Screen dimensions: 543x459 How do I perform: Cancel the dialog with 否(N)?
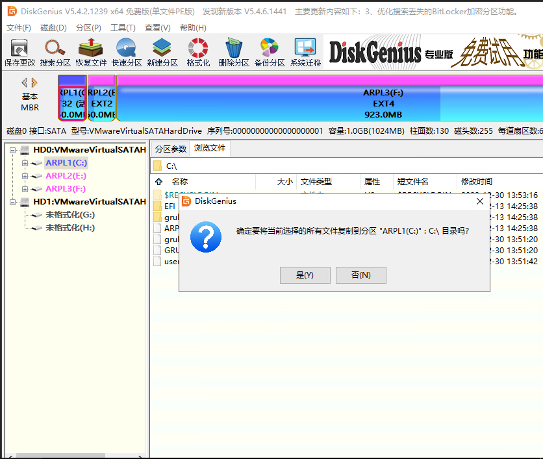tap(359, 275)
